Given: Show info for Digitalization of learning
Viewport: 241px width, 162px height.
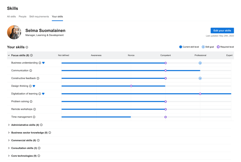Looking at the screenshot, I should coord(40,94).
